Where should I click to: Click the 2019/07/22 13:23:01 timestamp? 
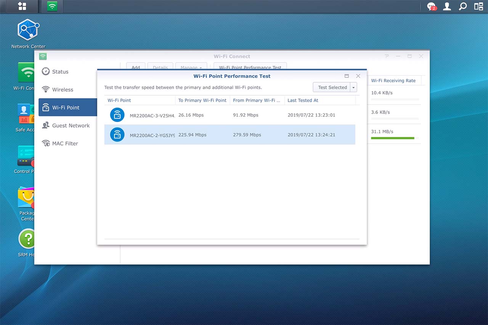(311, 115)
